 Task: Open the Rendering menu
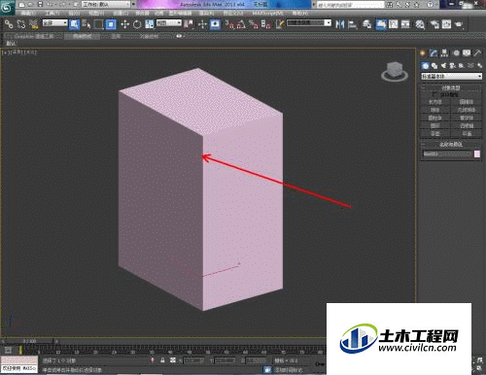tap(206, 14)
